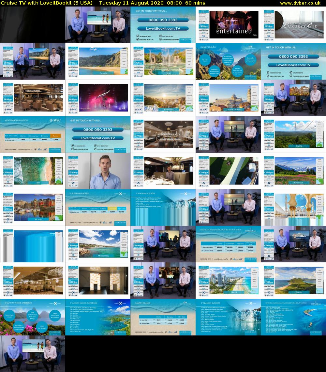The image size is (326, 372).
Task: Click the 'Tuesday 11 August 2020' date text
Action: click(131, 3)
